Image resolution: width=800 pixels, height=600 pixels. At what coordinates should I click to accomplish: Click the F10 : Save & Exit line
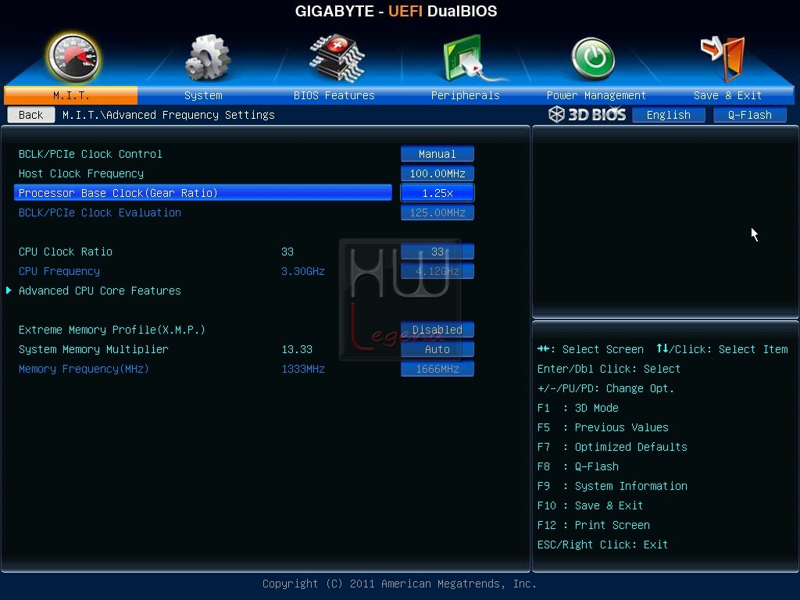click(x=590, y=505)
